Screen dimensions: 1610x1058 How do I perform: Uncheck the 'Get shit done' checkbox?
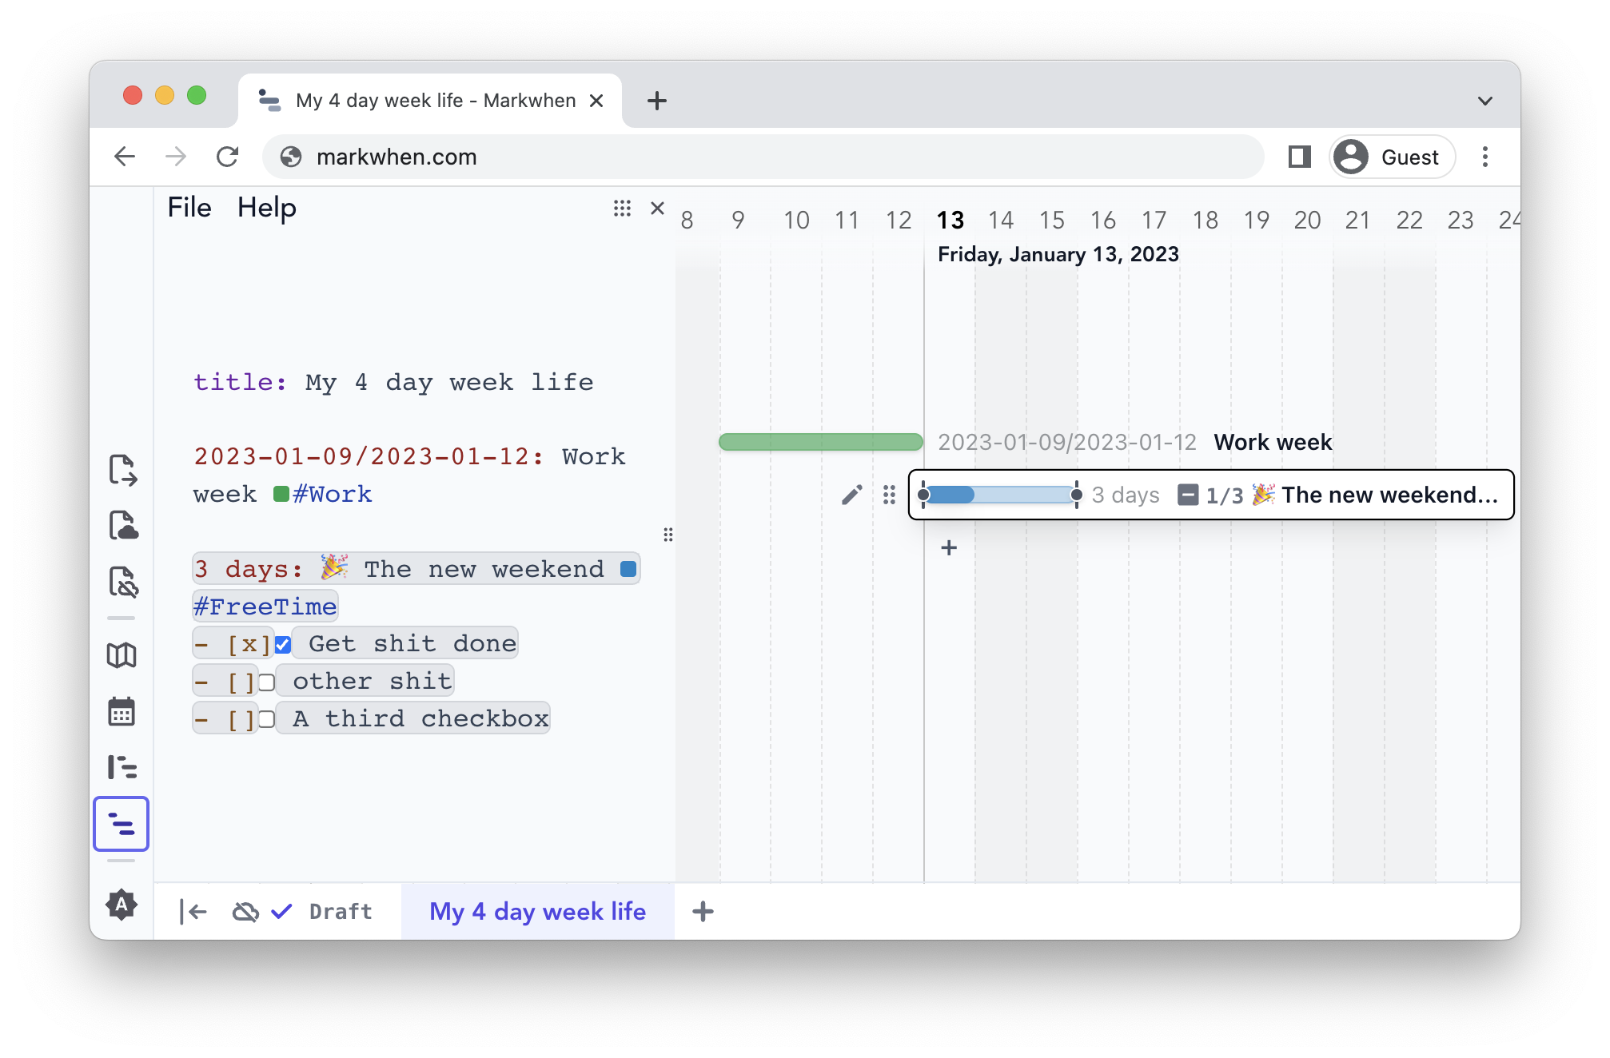tap(283, 644)
